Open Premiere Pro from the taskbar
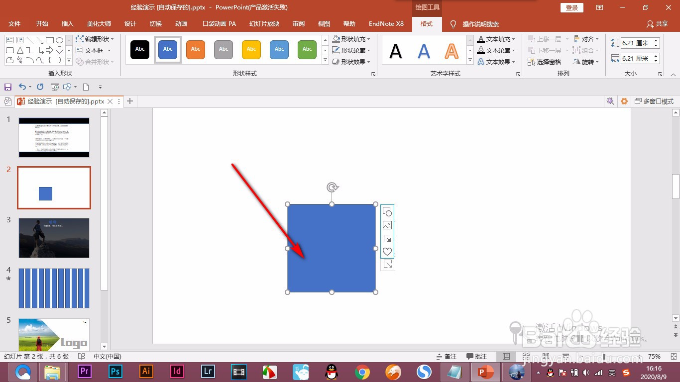The image size is (680, 382). coord(85,372)
